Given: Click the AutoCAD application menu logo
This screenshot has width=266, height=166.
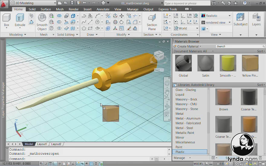Looking at the screenshot, I should [3, 4].
